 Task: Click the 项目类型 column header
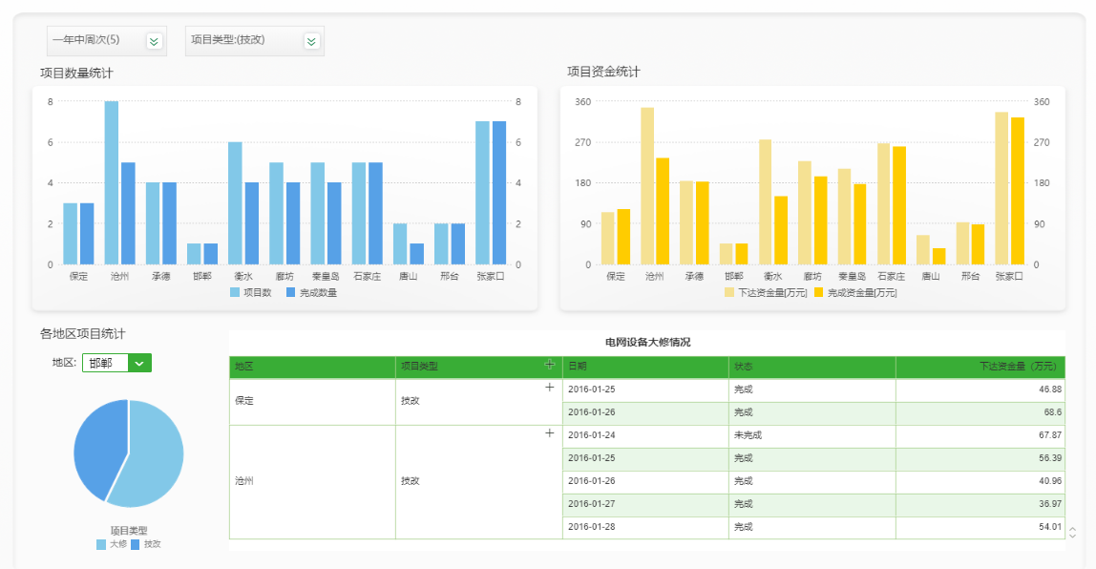pyautogui.click(x=479, y=367)
